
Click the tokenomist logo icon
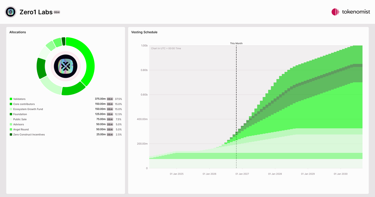[335, 12]
